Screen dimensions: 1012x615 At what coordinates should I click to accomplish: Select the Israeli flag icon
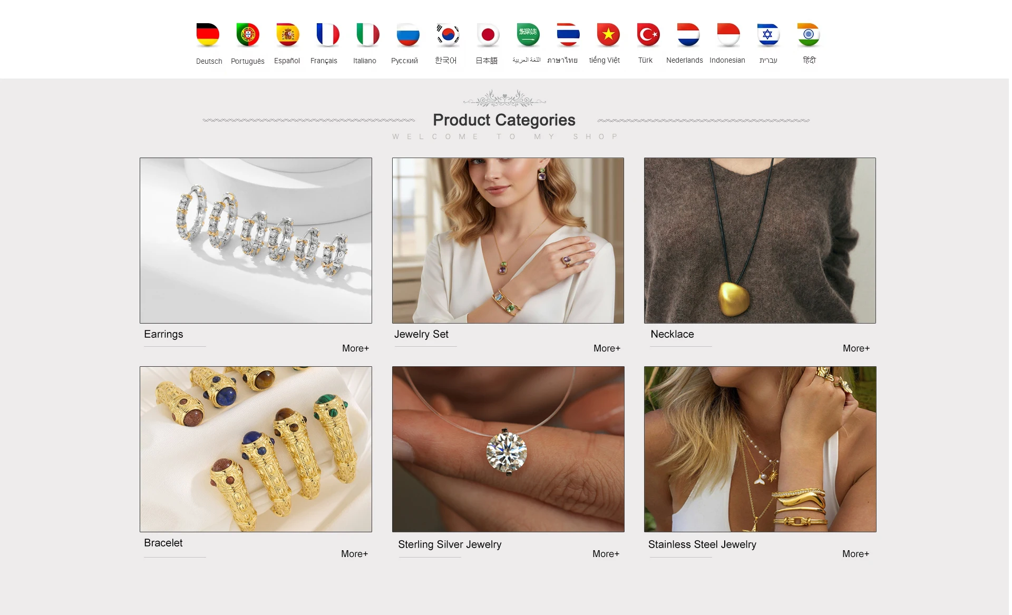tap(768, 35)
